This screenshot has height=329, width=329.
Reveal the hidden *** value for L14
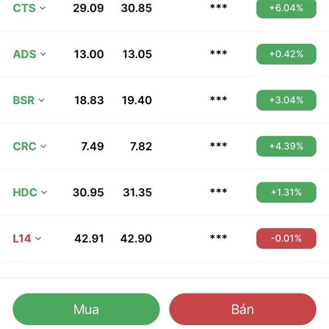(x=219, y=237)
